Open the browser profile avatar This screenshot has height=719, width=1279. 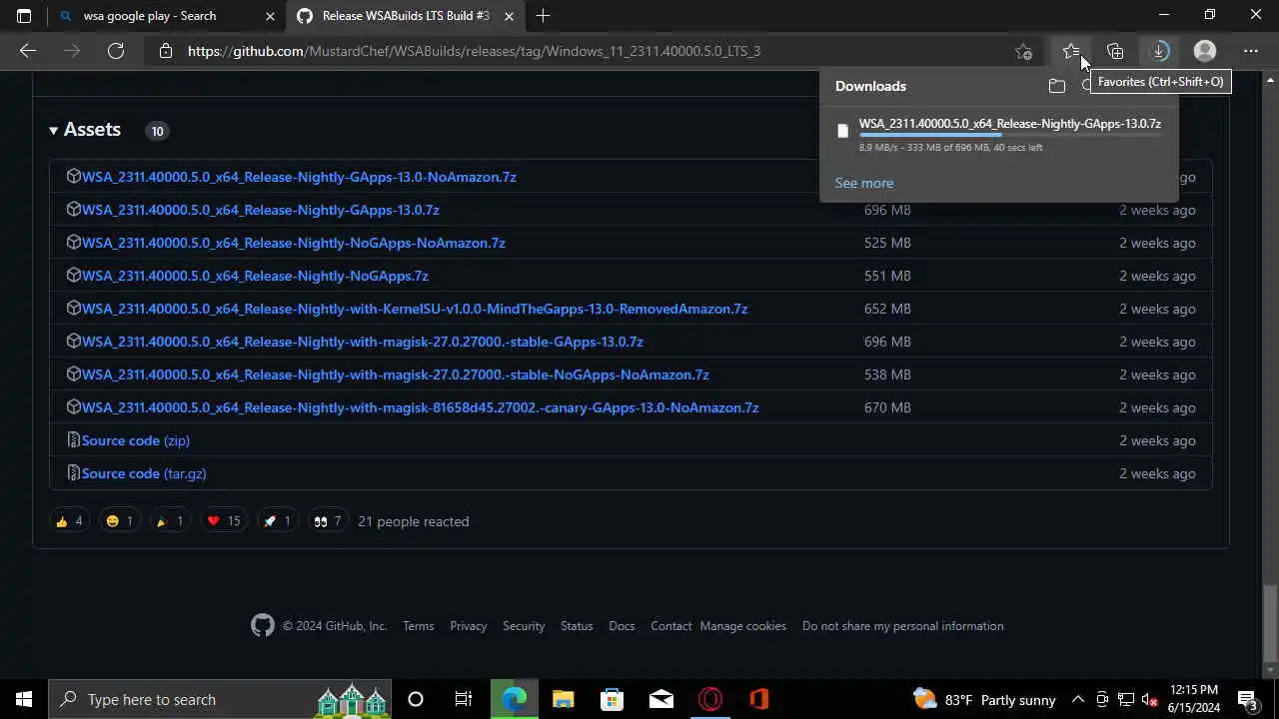(x=1205, y=51)
